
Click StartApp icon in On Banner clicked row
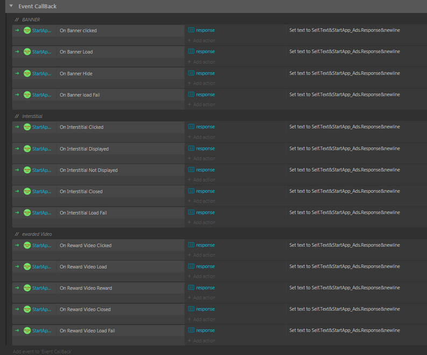27,30
